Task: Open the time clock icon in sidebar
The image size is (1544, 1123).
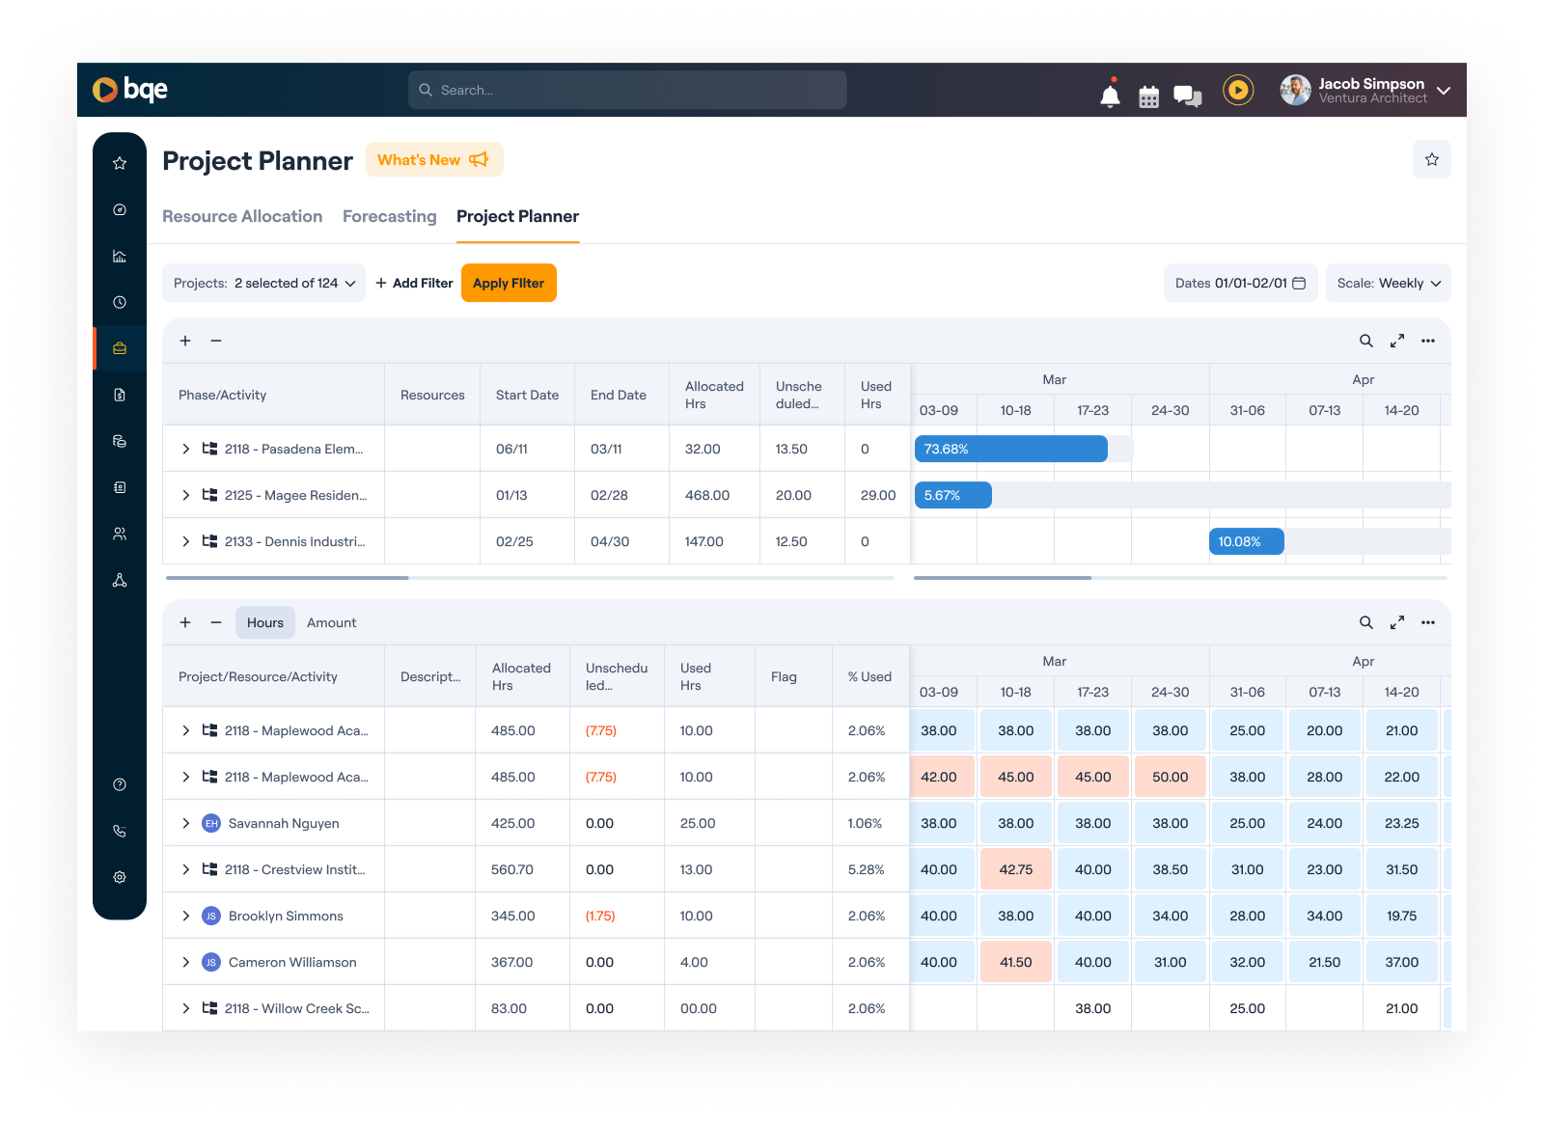Action: tap(120, 302)
